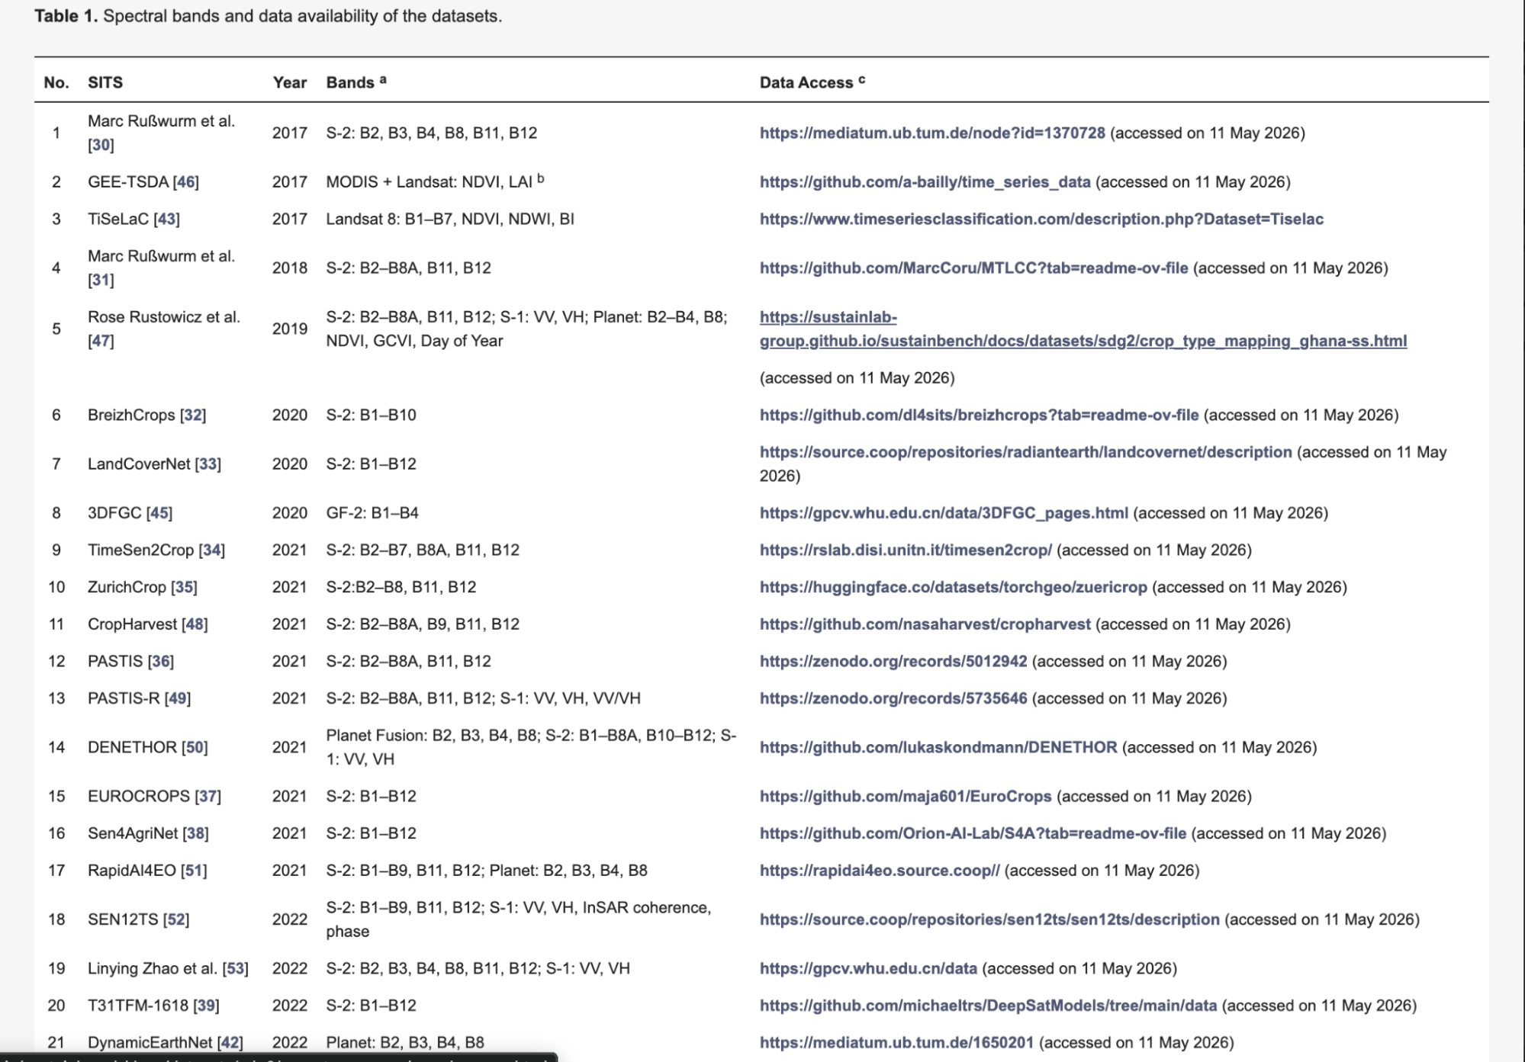Open the 3DFGC_pages.html data link

click(x=944, y=512)
